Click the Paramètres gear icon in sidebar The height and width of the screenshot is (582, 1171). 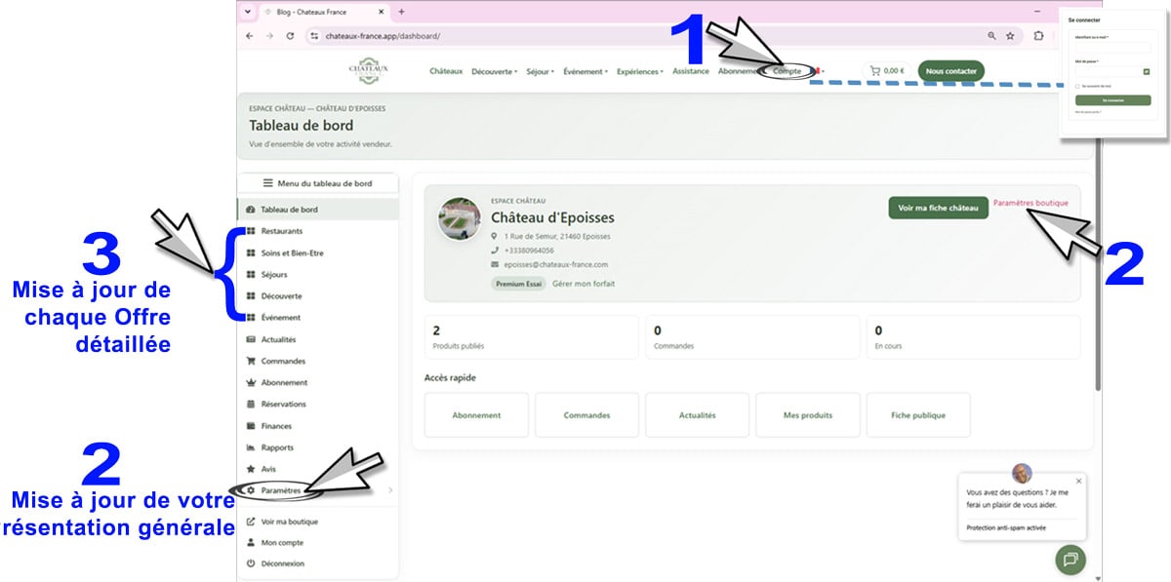(x=251, y=490)
